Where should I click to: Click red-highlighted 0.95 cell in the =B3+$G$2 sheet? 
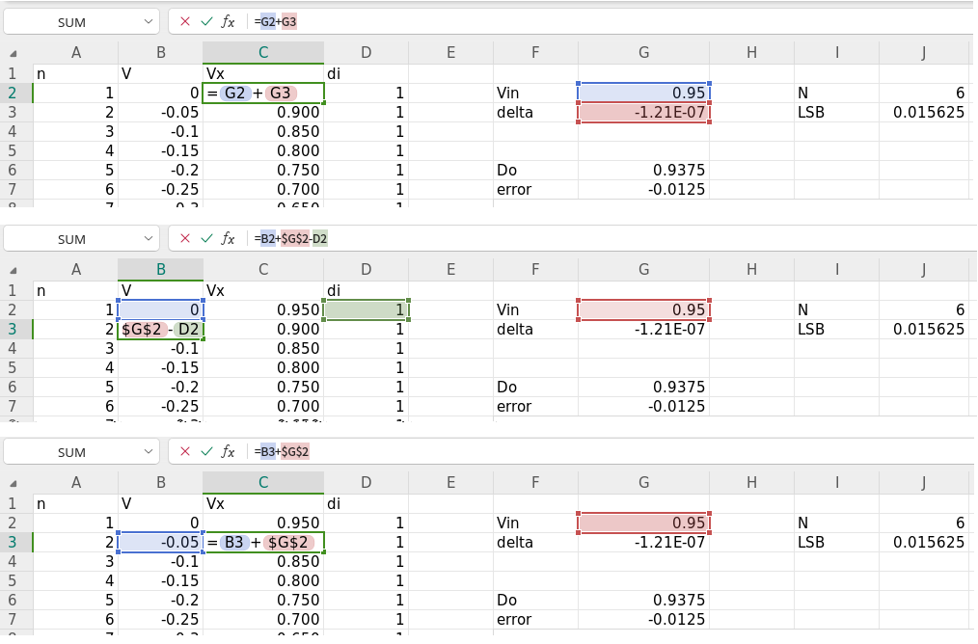click(x=643, y=523)
